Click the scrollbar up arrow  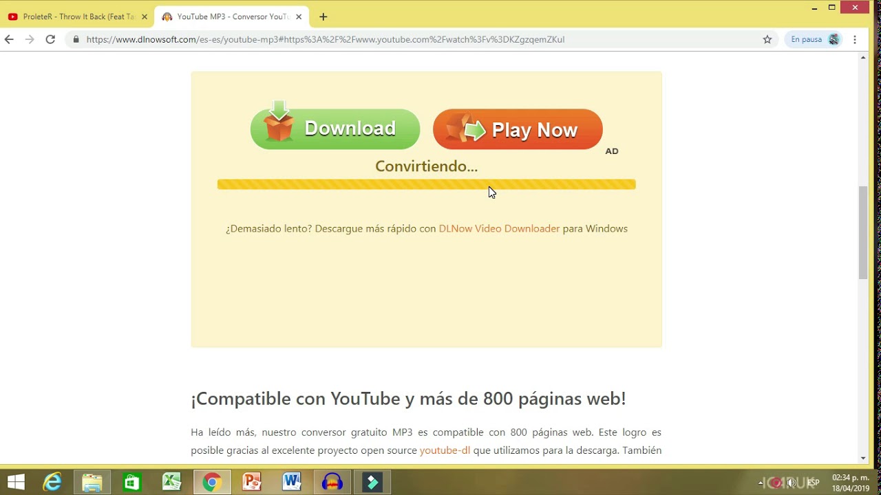(x=863, y=58)
